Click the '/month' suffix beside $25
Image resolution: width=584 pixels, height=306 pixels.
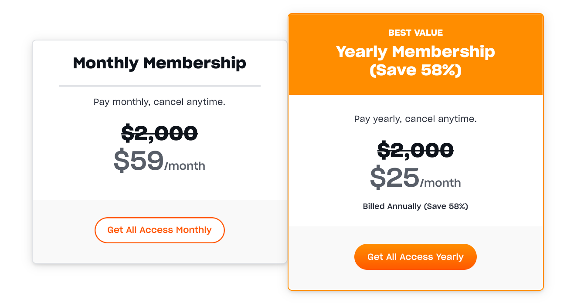441,183
